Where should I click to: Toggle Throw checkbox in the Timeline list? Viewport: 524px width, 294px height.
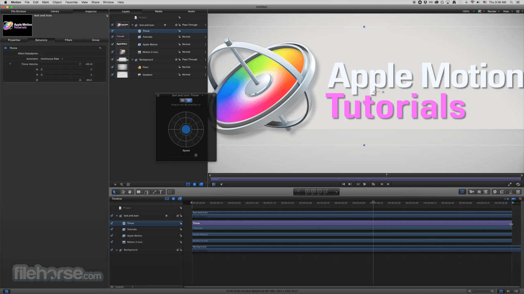[x=112, y=223]
